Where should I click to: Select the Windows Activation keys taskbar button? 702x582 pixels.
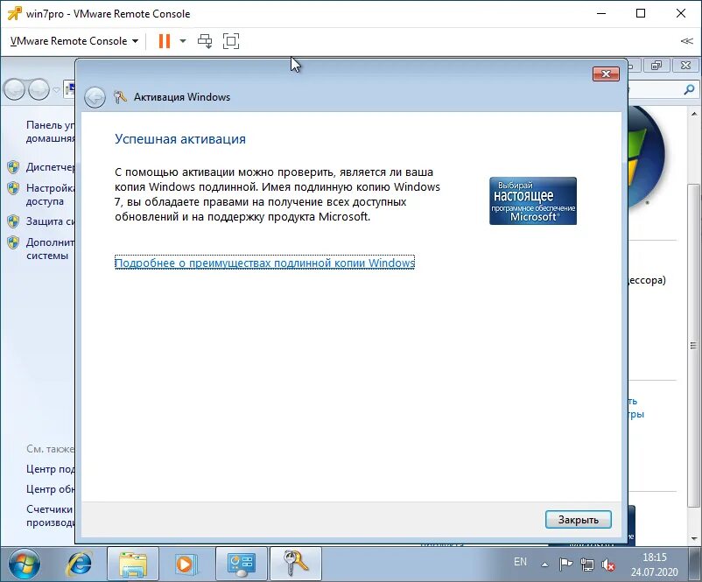click(x=296, y=564)
